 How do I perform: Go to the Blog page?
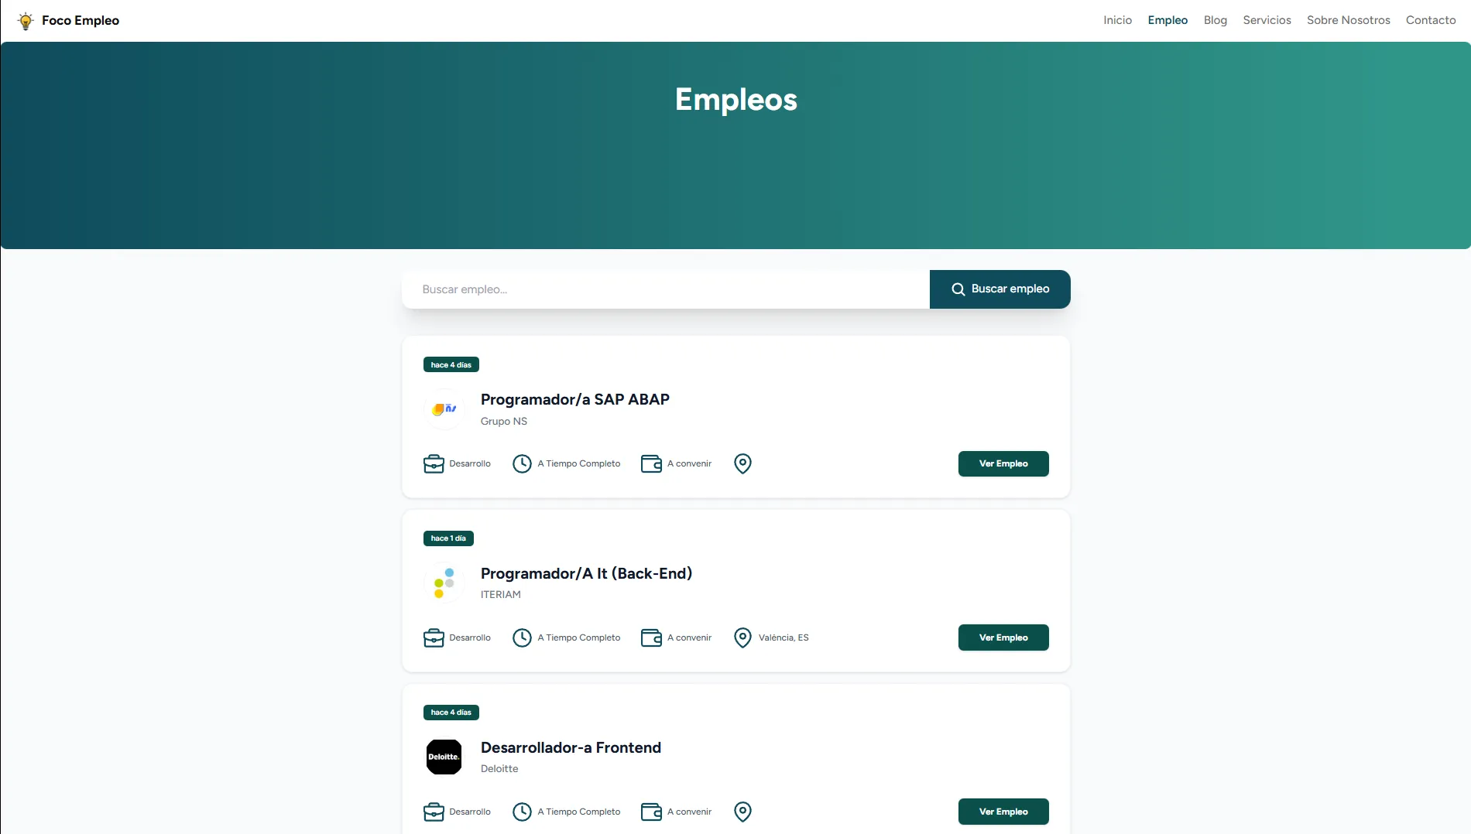[1215, 20]
